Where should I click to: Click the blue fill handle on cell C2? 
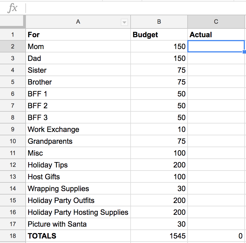(244, 52)
